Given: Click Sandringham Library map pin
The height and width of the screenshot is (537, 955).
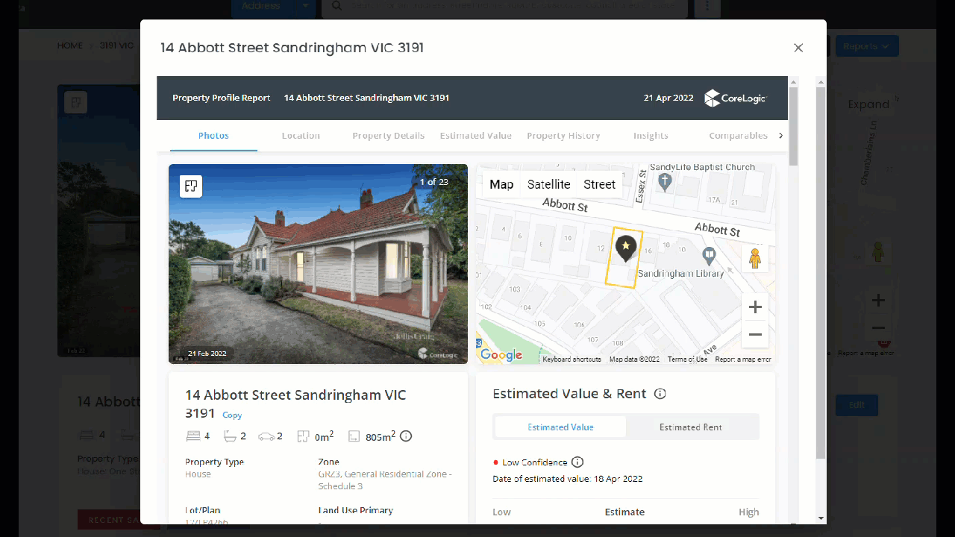Looking at the screenshot, I should tap(710, 257).
